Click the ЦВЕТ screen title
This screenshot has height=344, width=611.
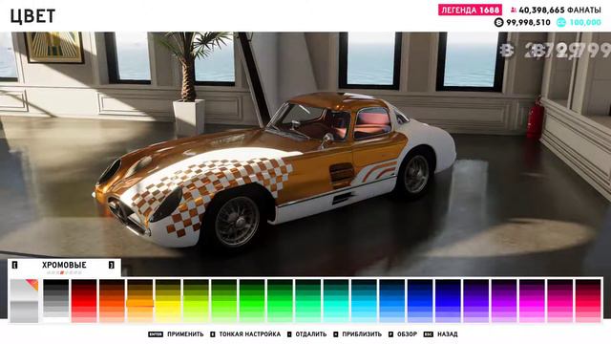click(32, 16)
